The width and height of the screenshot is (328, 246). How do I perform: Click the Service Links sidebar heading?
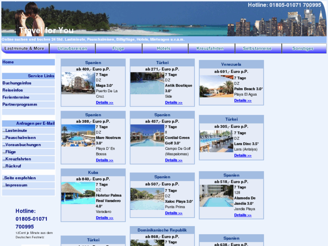28,76
